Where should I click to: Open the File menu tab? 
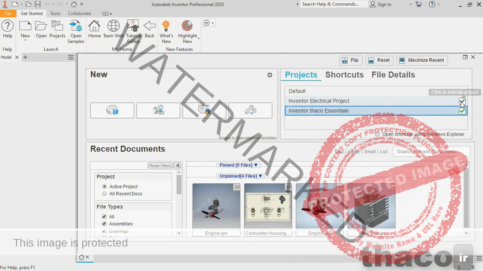click(x=8, y=13)
